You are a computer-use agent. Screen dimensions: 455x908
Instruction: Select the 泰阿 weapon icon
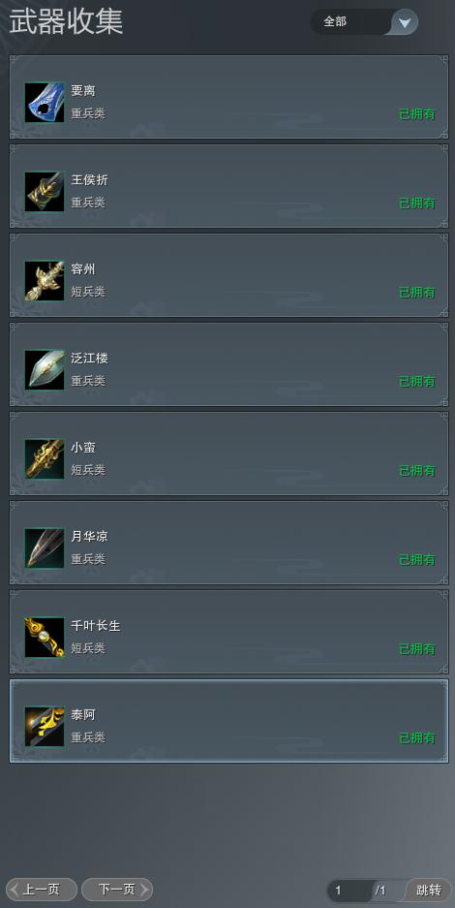click(x=45, y=726)
